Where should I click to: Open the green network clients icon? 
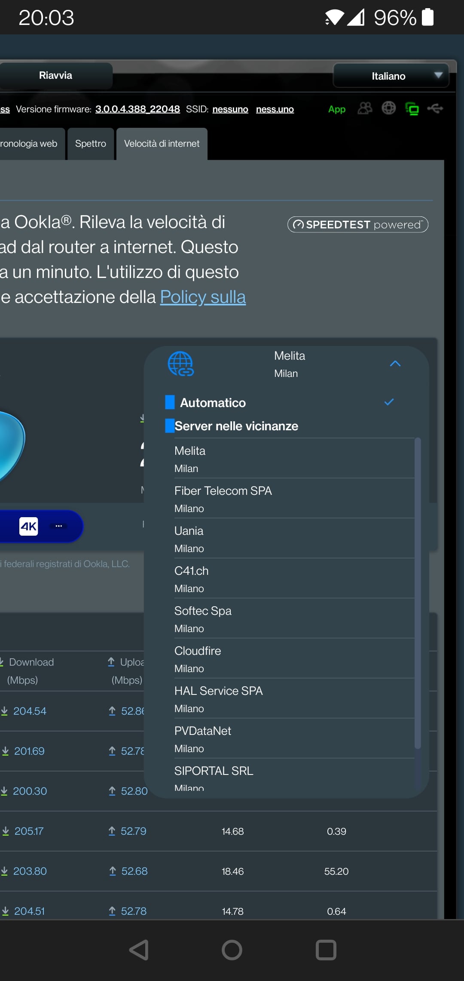click(x=412, y=109)
